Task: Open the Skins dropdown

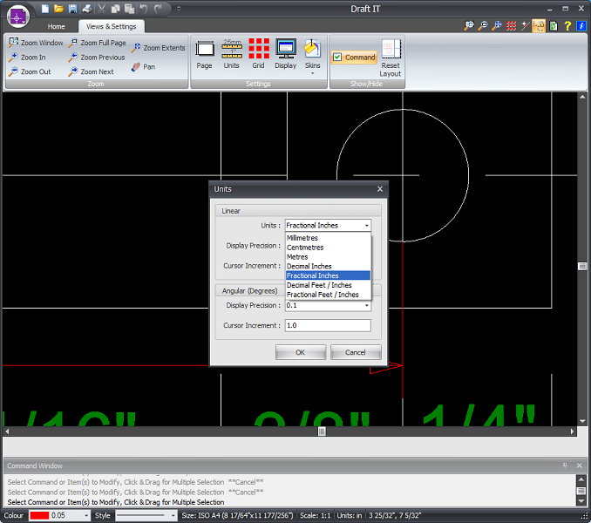Action: 312,57
